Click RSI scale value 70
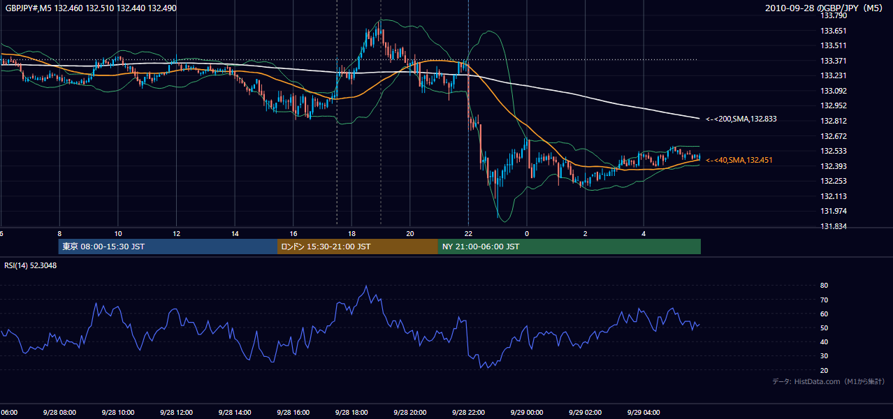Image resolution: width=893 pixels, height=419 pixels. coord(825,300)
